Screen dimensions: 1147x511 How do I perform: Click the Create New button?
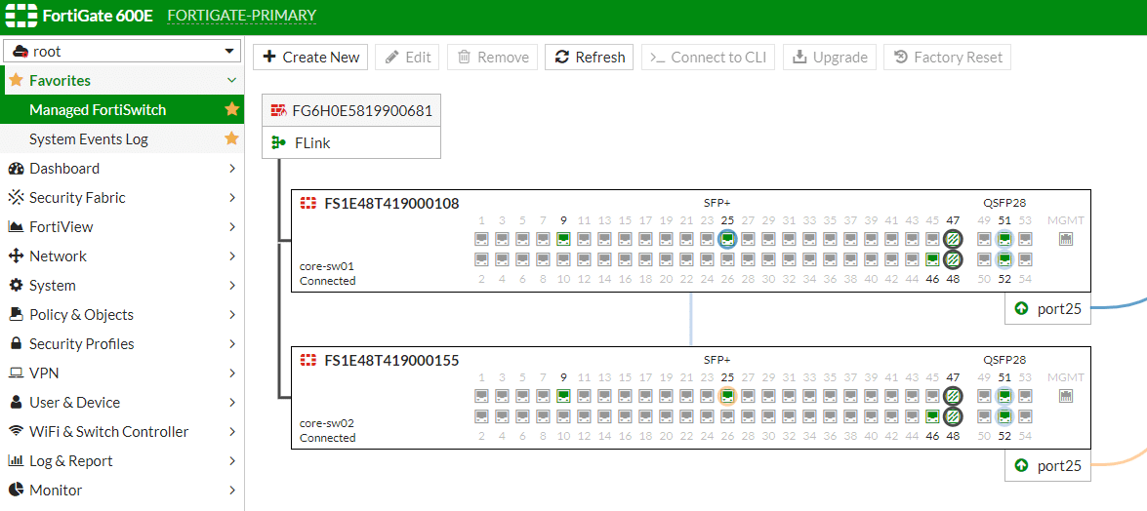click(x=310, y=57)
